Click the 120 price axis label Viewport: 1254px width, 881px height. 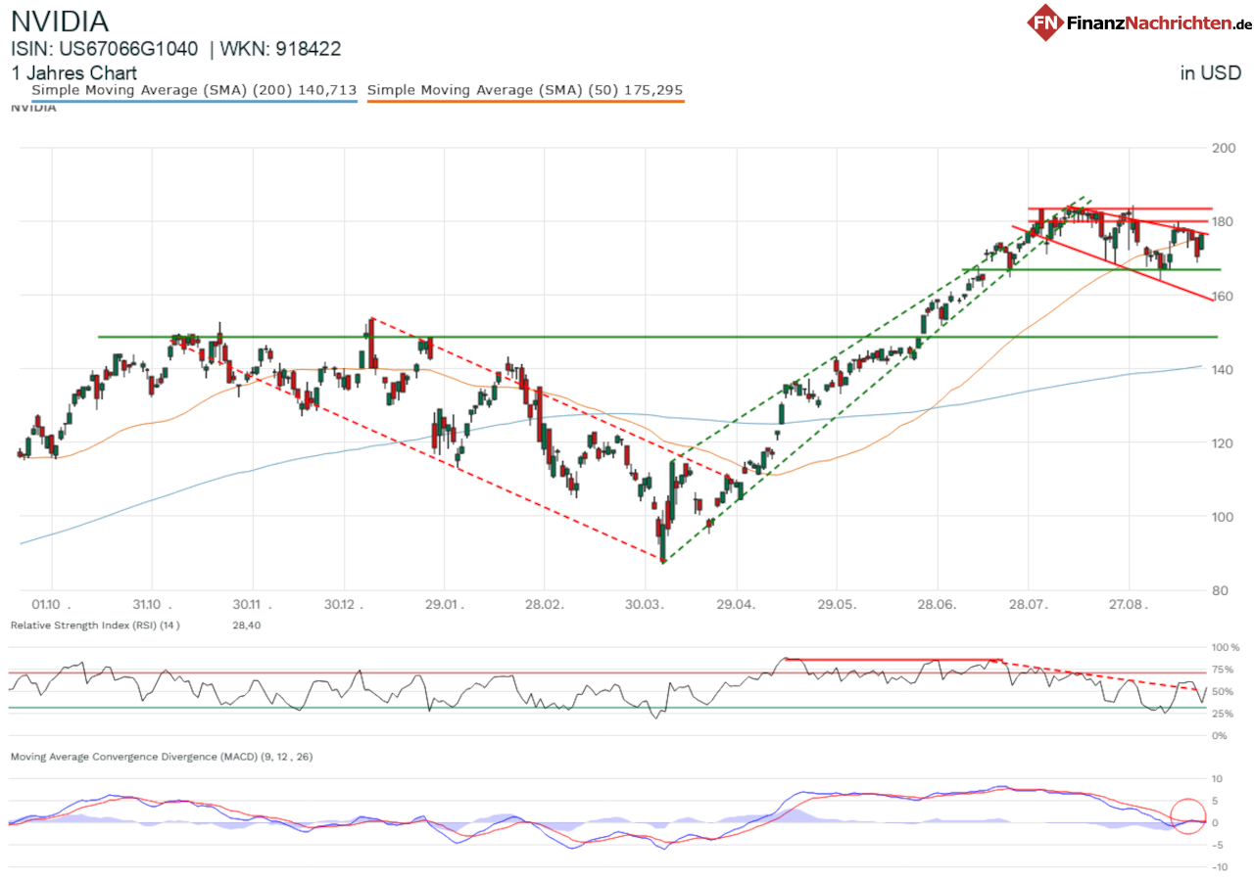coord(1223,442)
